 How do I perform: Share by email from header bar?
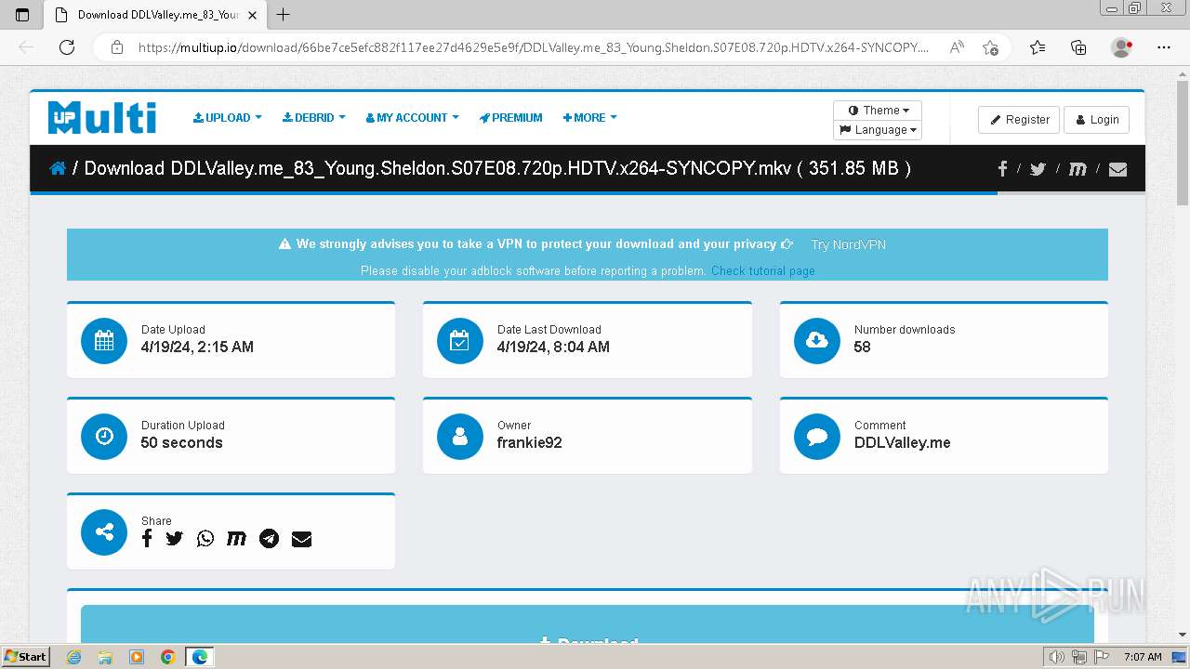(x=1117, y=168)
